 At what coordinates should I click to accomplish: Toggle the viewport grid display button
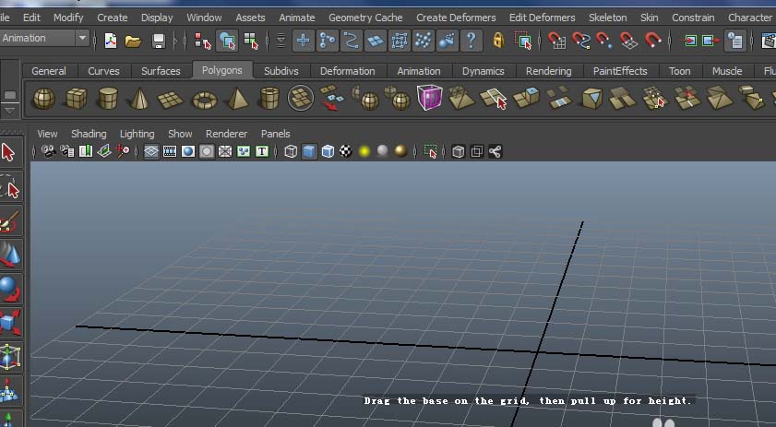pyautogui.click(x=151, y=151)
